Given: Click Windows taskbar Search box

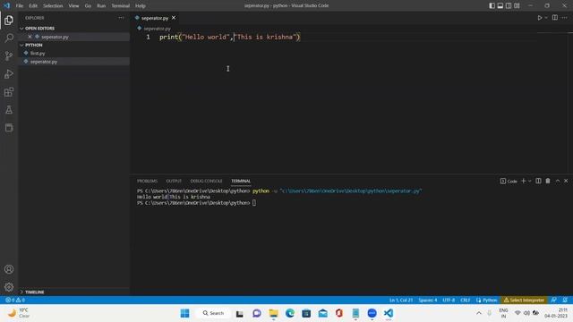Looking at the screenshot, I should pyautogui.click(x=213, y=313).
